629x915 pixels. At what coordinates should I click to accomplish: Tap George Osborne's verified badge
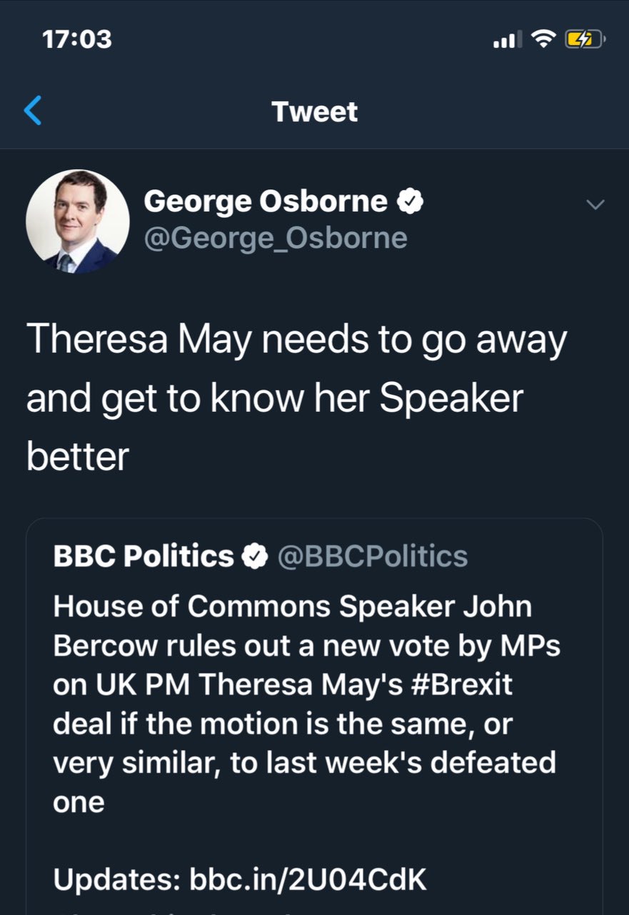(x=411, y=203)
